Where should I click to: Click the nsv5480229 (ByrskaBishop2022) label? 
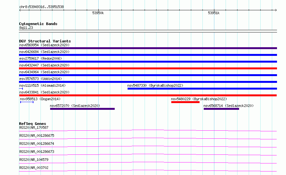coord(199,99)
